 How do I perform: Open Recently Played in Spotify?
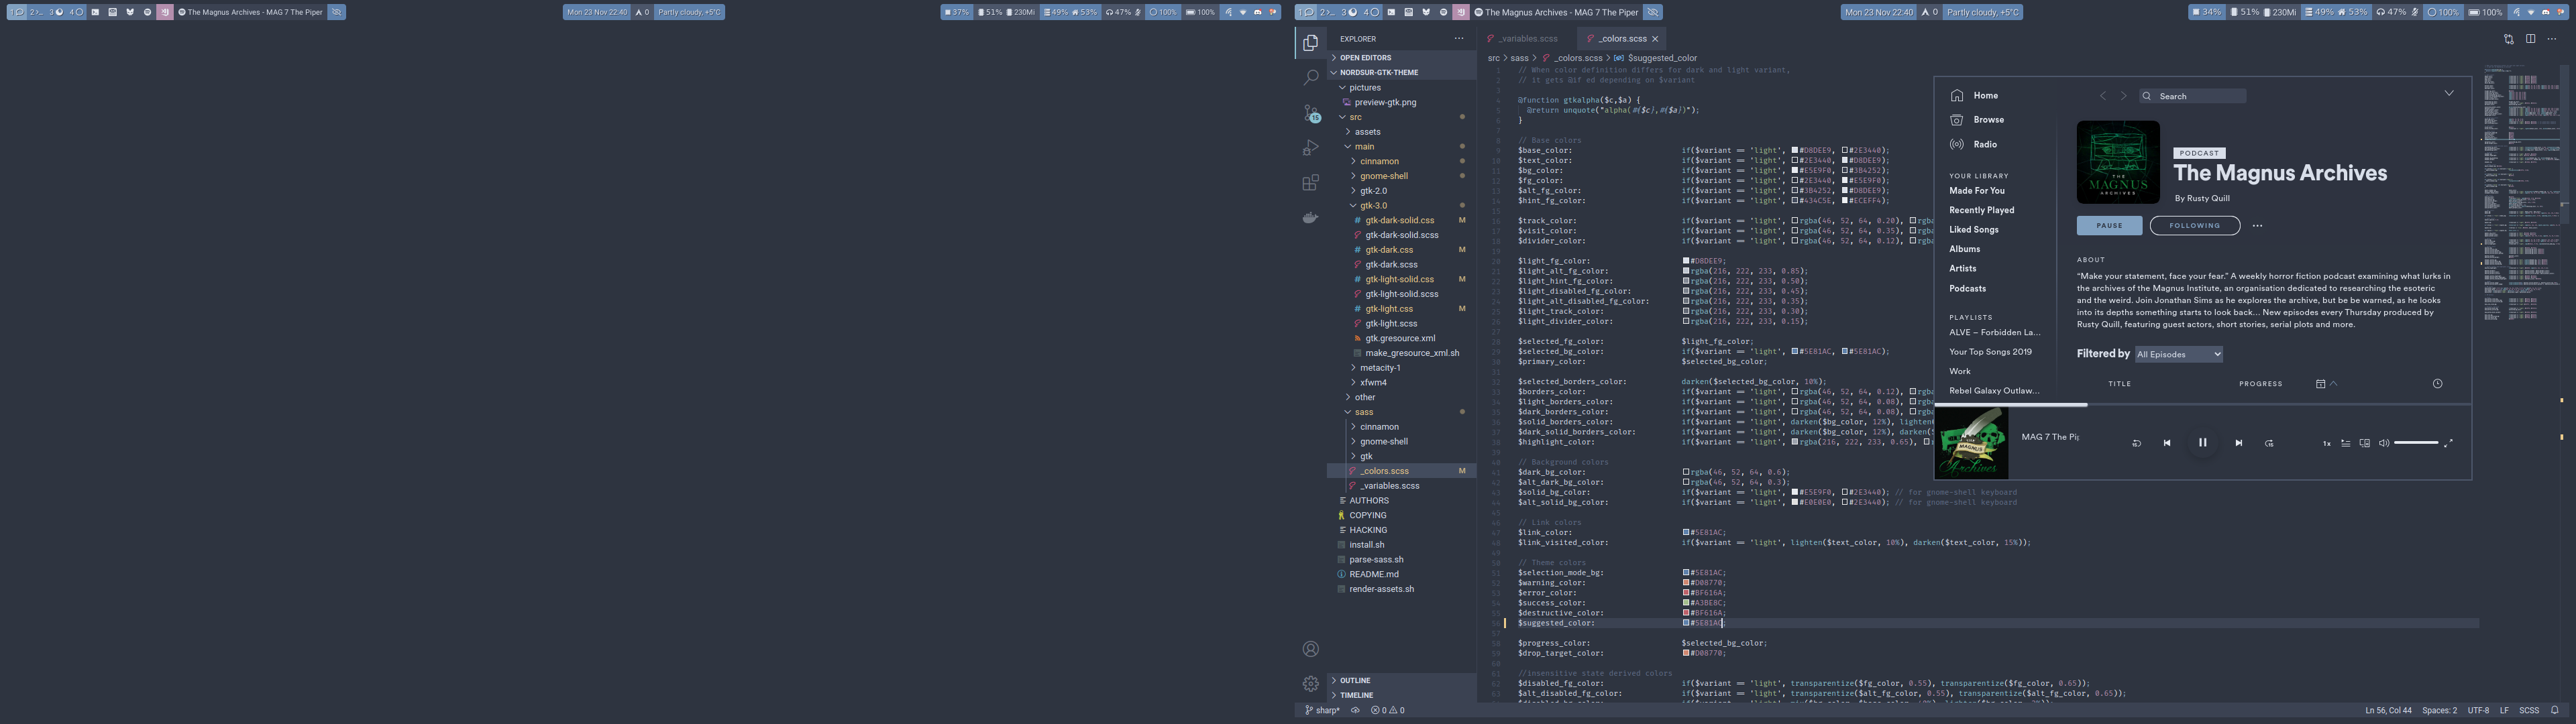tap(1981, 211)
